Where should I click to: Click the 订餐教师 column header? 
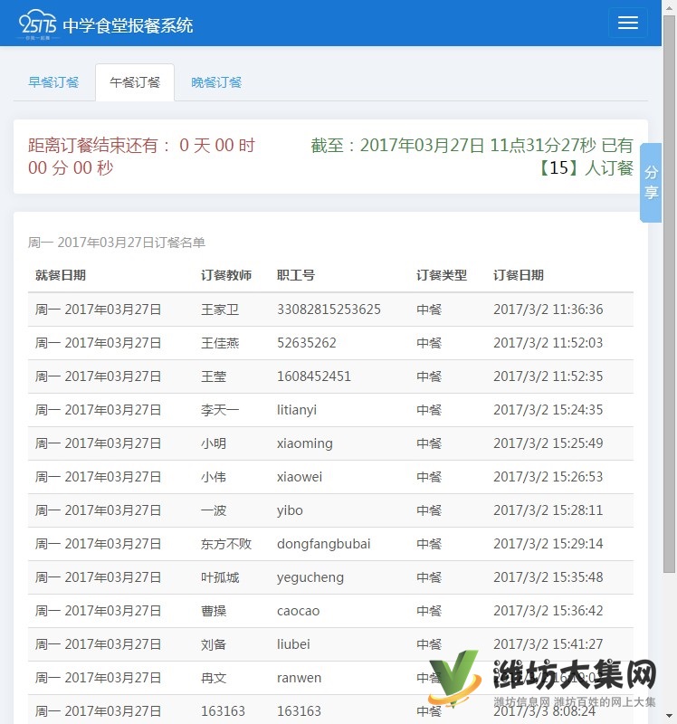226,275
